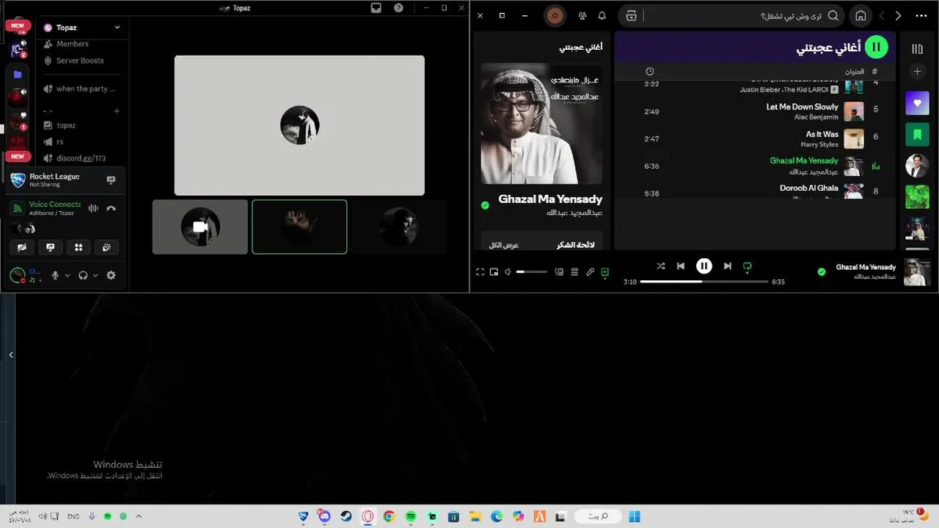Image resolution: width=939 pixels, height=528 pixels.
Task: Open Spotify connect to device icon
Action: click(559, 272)
